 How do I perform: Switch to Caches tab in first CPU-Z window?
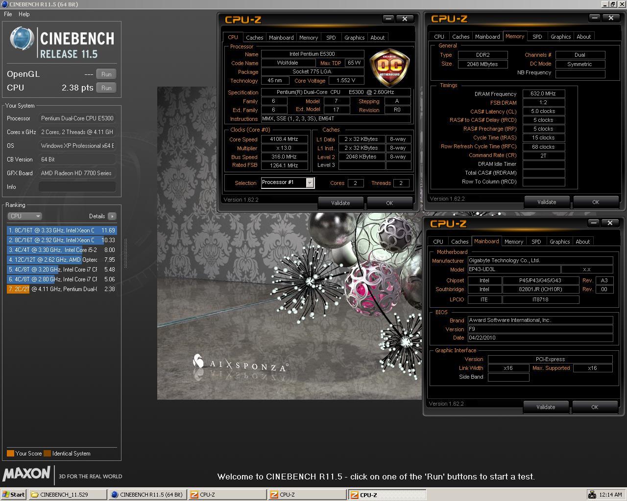tap(254, 38)
